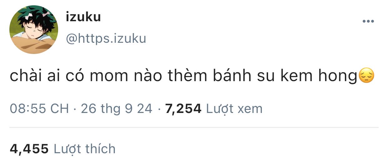Click the 26 thg 9 24 date
Image resolution: width=388 pixels, height=166 pixels.
point(117,109)
